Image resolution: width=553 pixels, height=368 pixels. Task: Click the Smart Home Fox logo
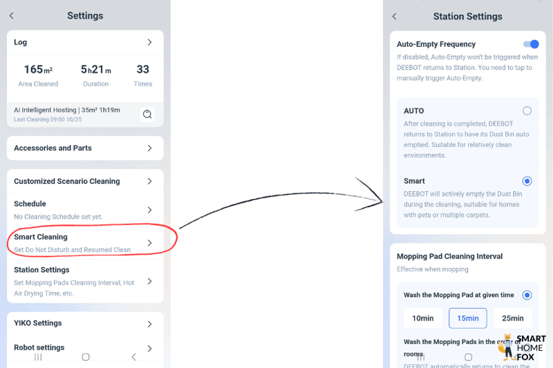[x=522, y=347]
